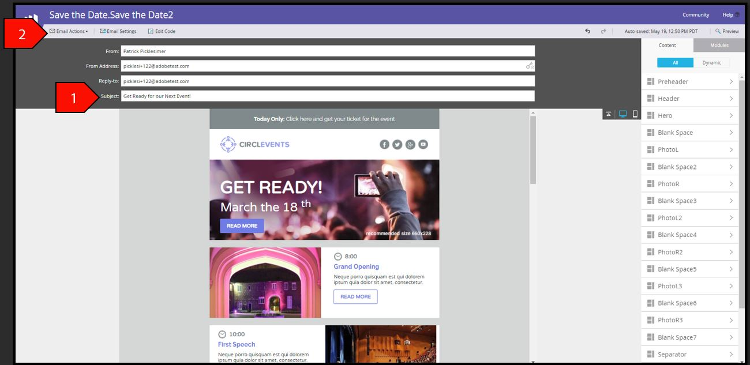Screen dimensions: 750x365
Task: Click the clock icon beside 10:00
Action: point(222,334)
